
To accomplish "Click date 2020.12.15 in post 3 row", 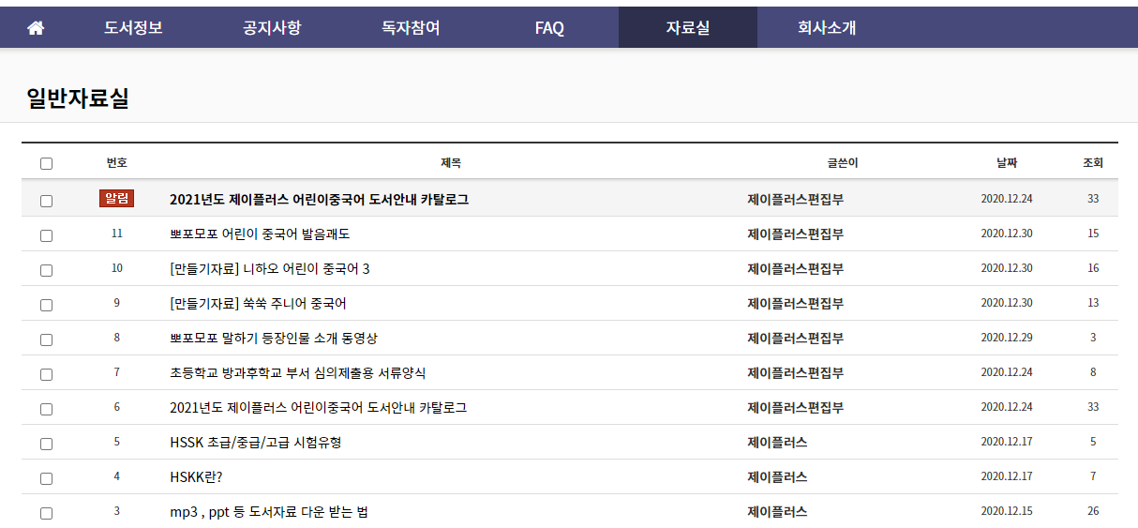I will 1007,511.
